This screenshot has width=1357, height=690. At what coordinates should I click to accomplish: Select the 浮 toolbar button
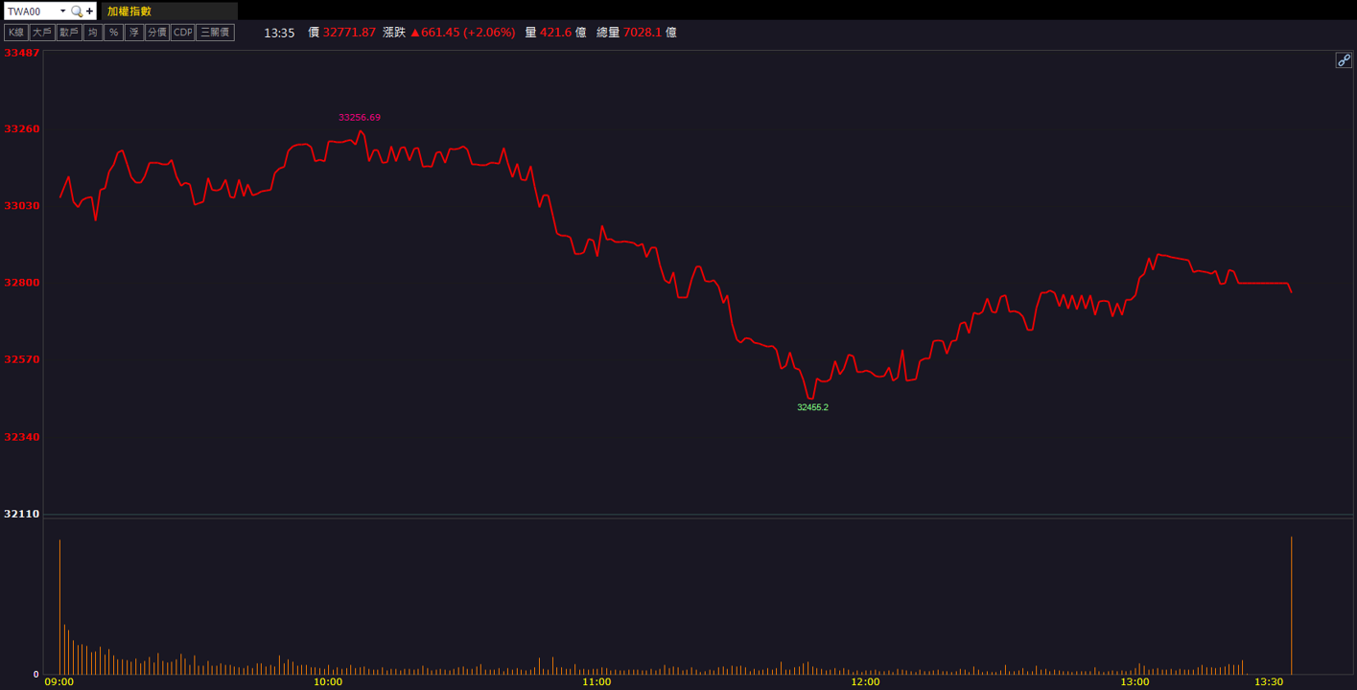coord(133,33)
